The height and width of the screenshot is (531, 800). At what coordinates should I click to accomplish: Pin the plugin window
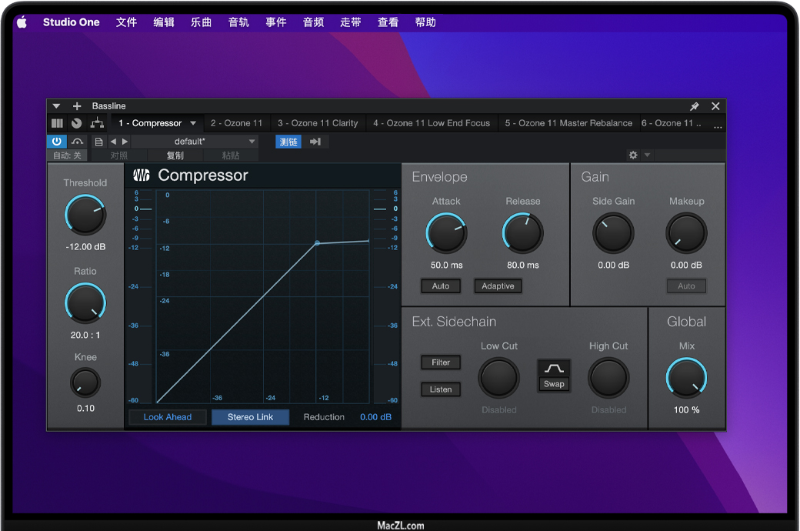[695, 106]
